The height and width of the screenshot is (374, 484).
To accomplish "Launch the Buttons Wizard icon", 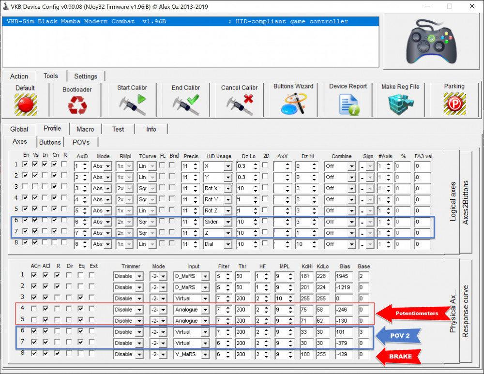I will tap(293, 104).
